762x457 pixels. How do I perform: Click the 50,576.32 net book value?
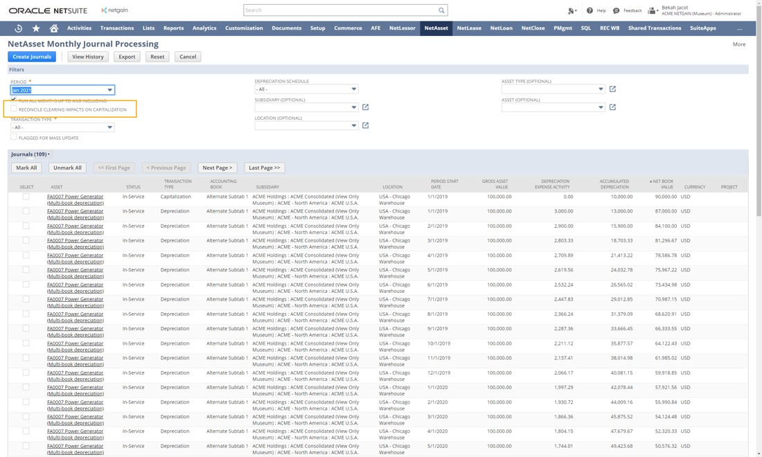[666, 446]
